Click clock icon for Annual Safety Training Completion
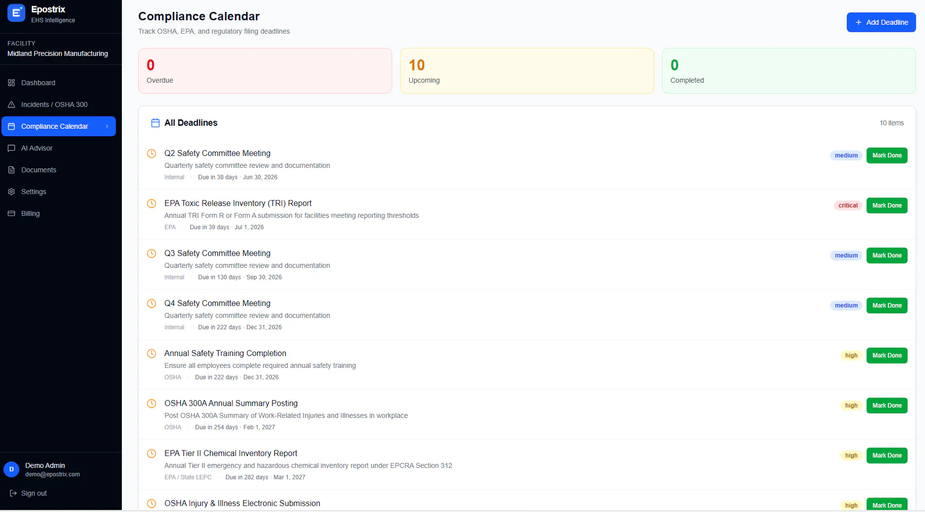925x512 pixels. click(x=152, y=354)
